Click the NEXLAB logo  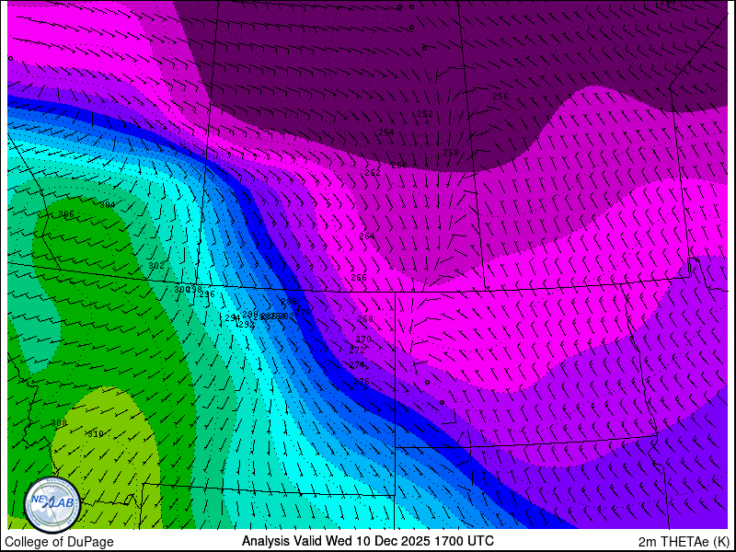(x=52, y=505)
